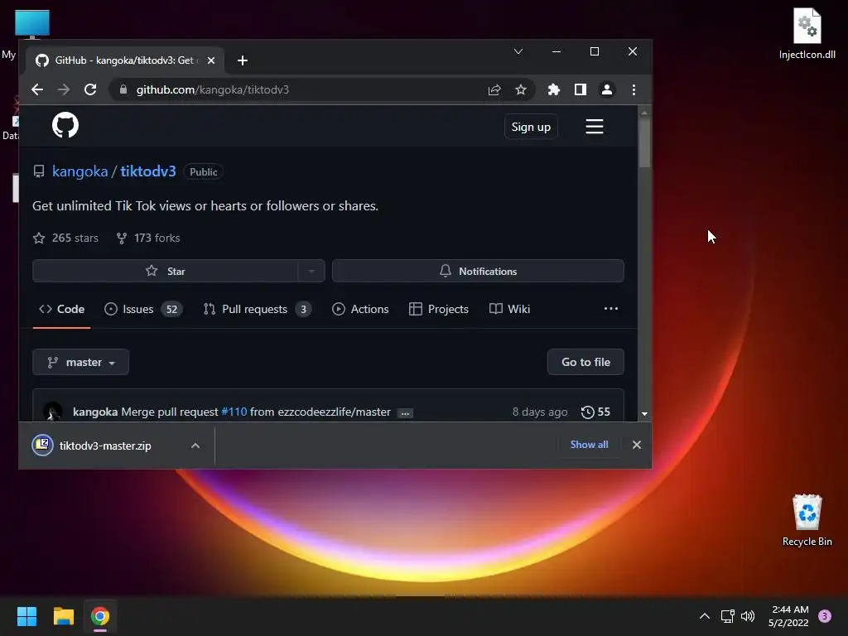Close the downloads bar

click(x=637, y=445)
